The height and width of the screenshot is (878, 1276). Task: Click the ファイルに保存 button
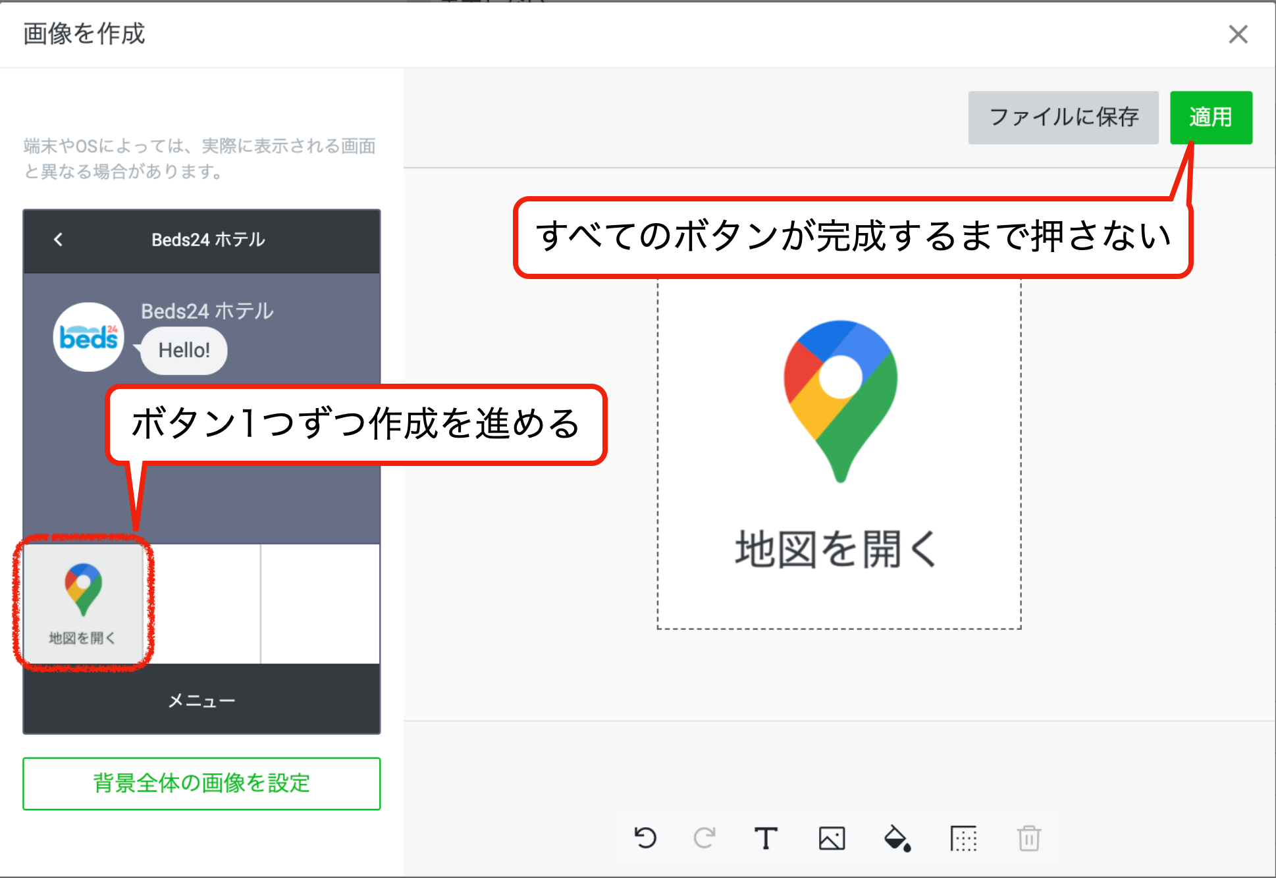(x=1063, y=117)
